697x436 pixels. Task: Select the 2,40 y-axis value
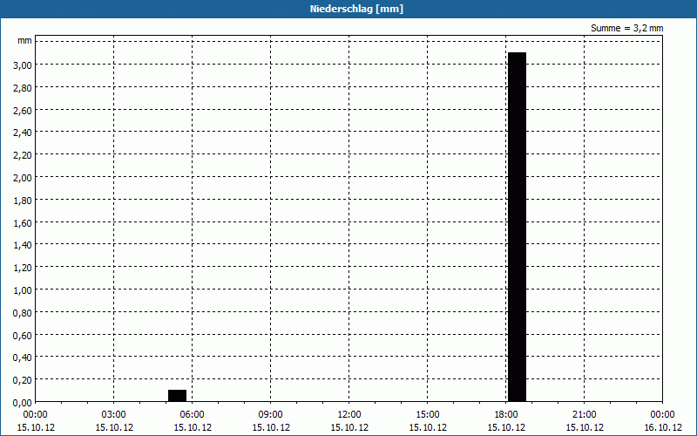pos(23,133)
